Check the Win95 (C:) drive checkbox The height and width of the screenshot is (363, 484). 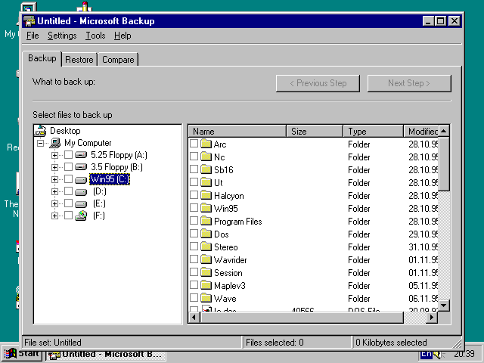[69, 179]
